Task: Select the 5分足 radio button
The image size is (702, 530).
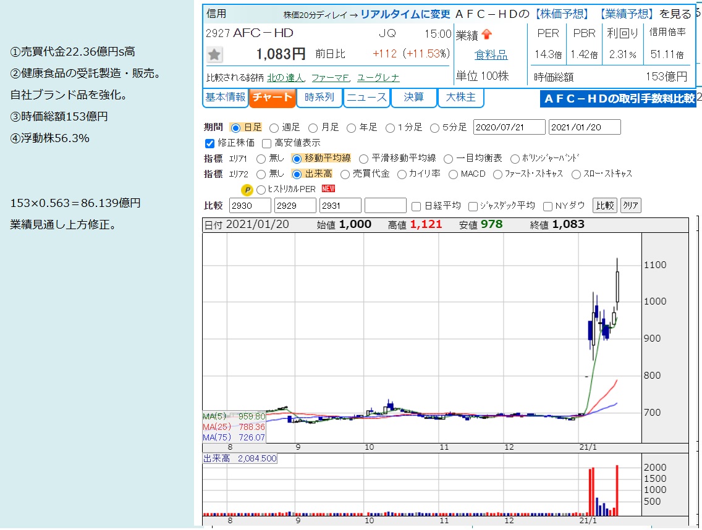Action: (434, 128)
